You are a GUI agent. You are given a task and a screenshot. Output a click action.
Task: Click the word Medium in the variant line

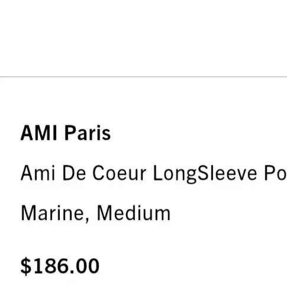tap(134, 213)
